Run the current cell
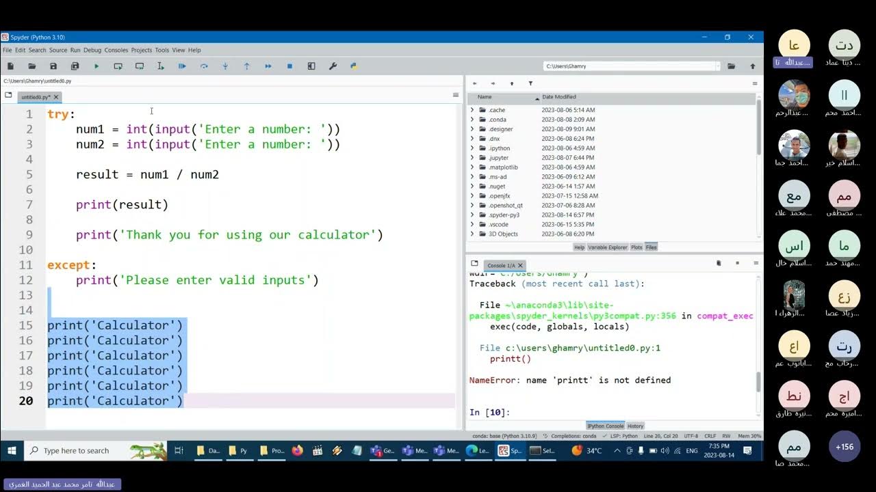Screen dimensions: 876x492 [x=118, y=66]
